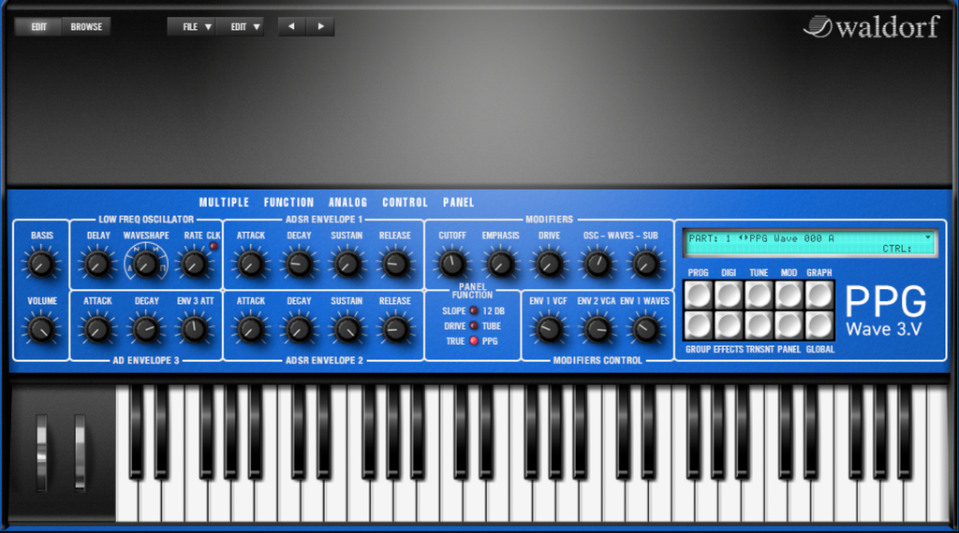The height and width of the screenshot is (533, 959).
Task: Click the ENV 1 WAVES knob
Action: [x=646, y=330]
